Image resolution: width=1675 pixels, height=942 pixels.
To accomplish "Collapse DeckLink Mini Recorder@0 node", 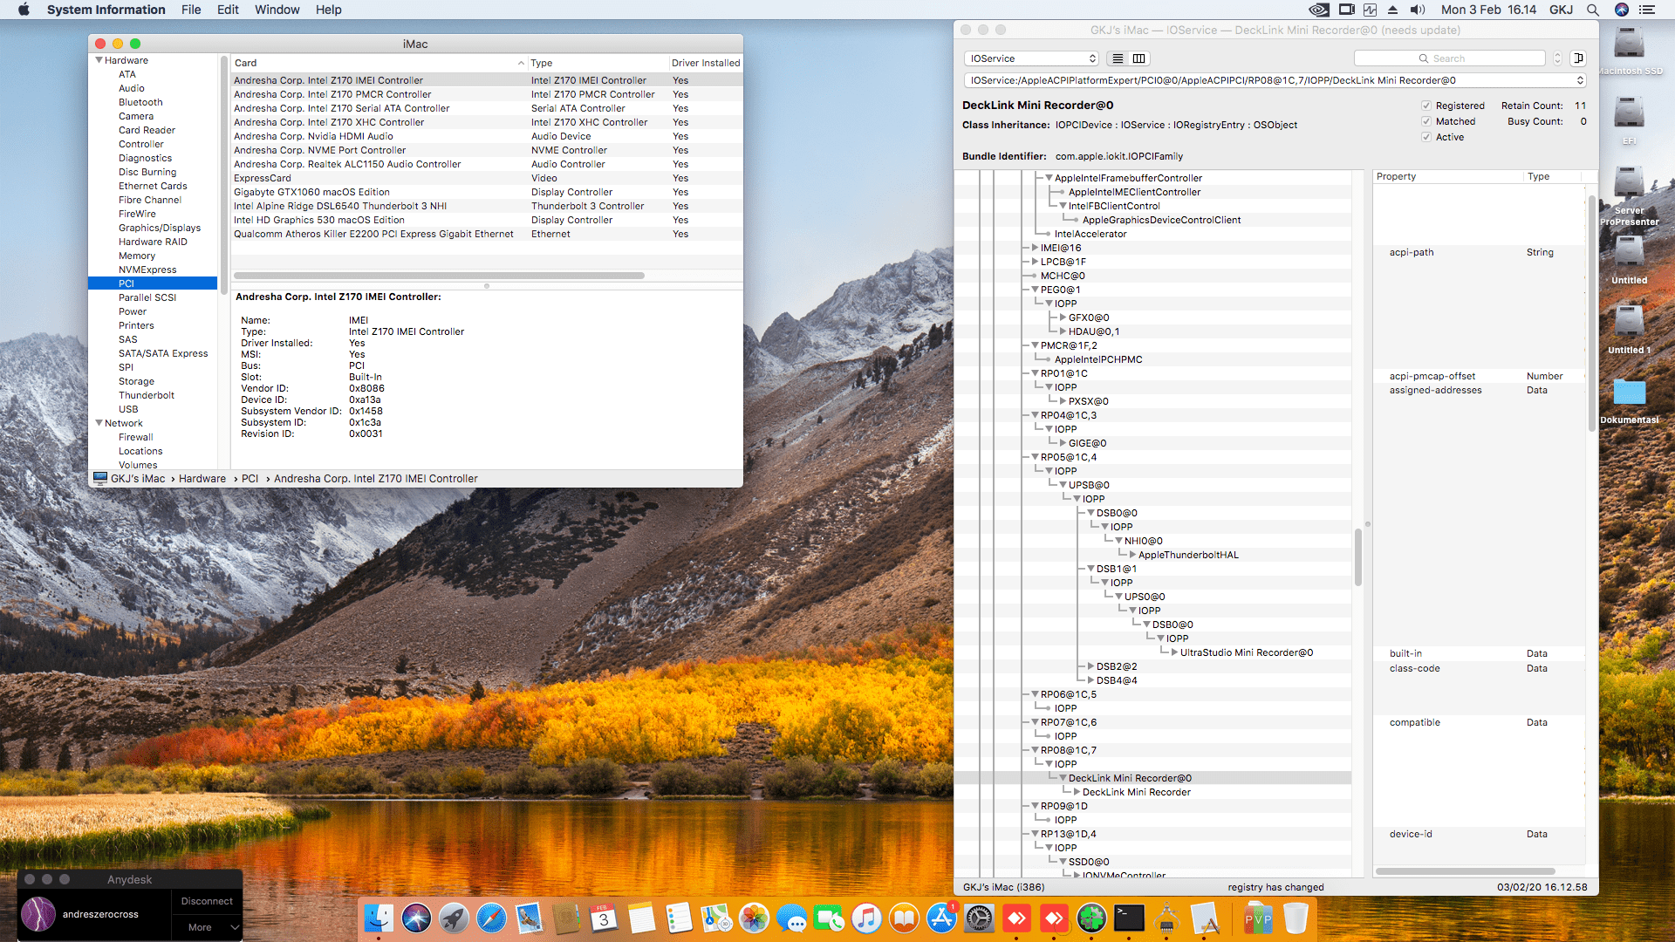I will click(x=1063, y=778).
